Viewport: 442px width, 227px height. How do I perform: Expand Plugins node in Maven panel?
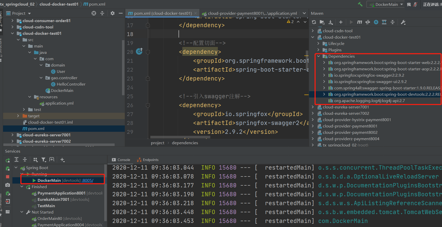point(318,50)
